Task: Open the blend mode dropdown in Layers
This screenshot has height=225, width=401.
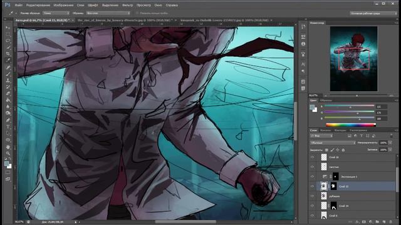Action: 333,143
